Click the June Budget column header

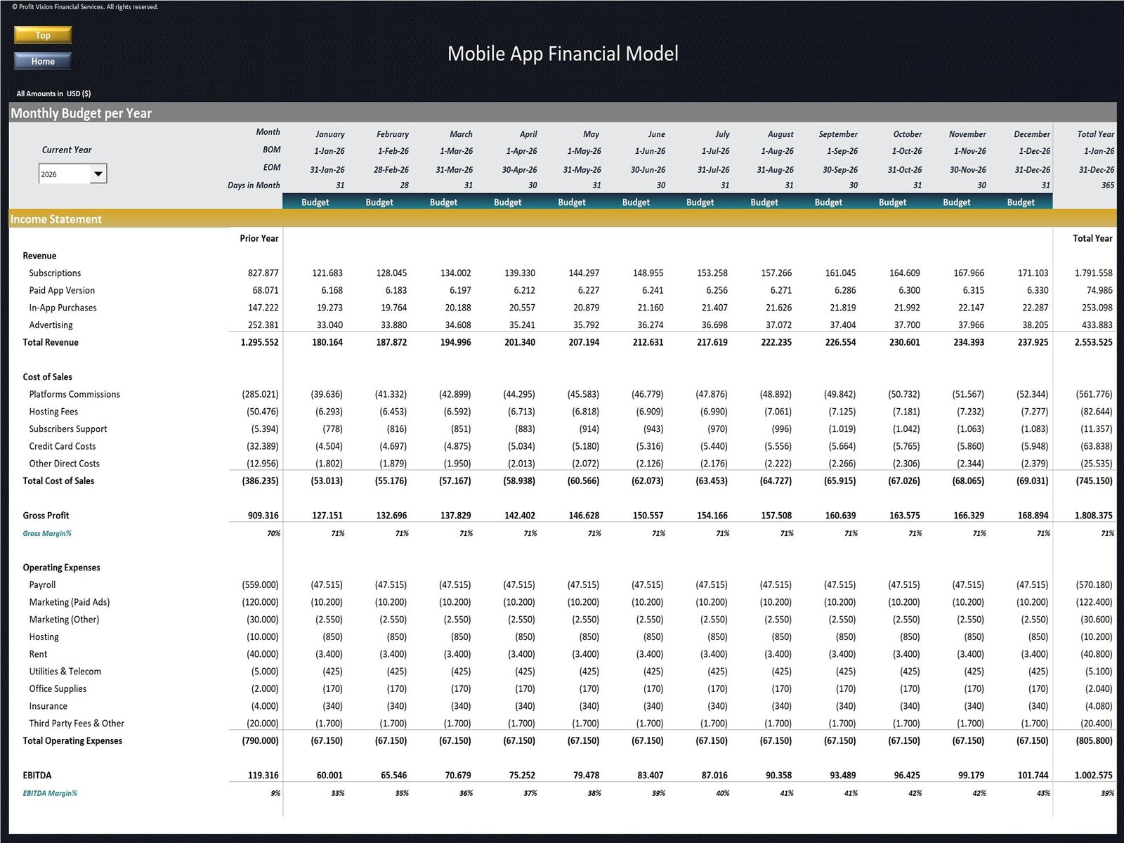coord(636,202)
